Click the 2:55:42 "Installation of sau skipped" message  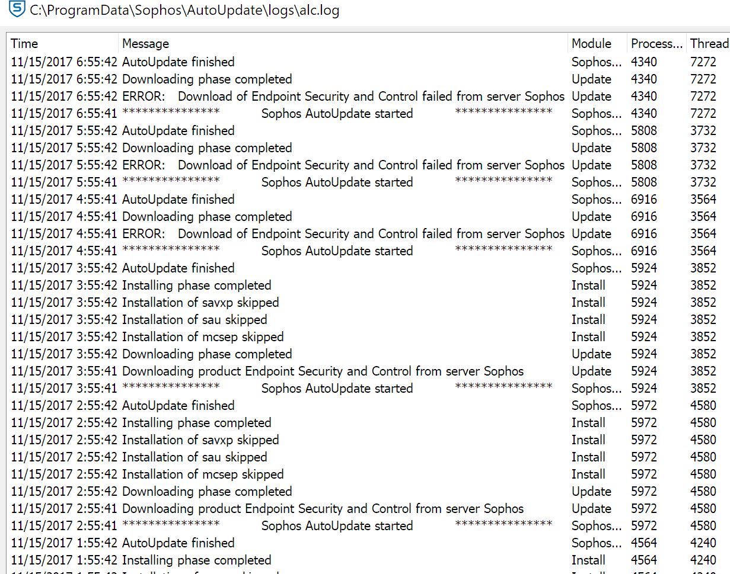click(x=195, y=457)
